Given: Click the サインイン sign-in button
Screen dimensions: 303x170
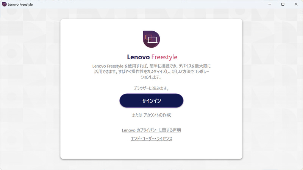Looking at the screenshot, I should tap(151, 100).
